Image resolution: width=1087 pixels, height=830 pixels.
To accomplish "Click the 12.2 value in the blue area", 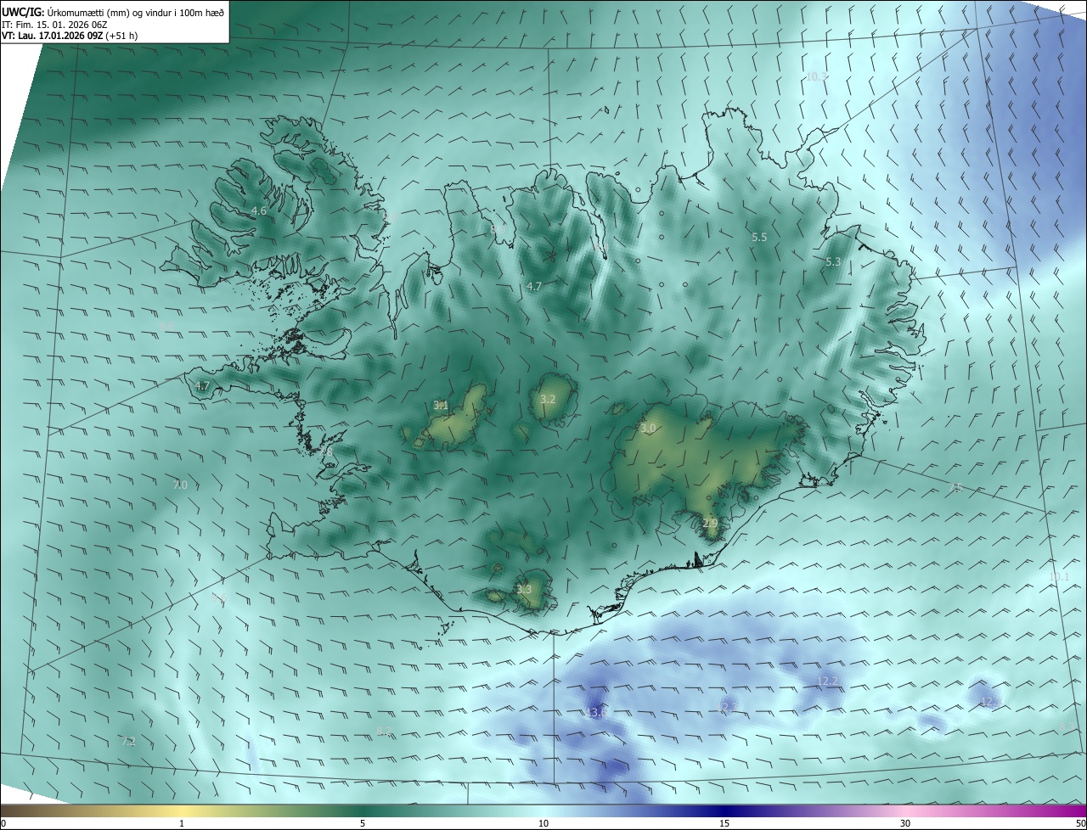I will pyautogui.click(x=826, y=681).
